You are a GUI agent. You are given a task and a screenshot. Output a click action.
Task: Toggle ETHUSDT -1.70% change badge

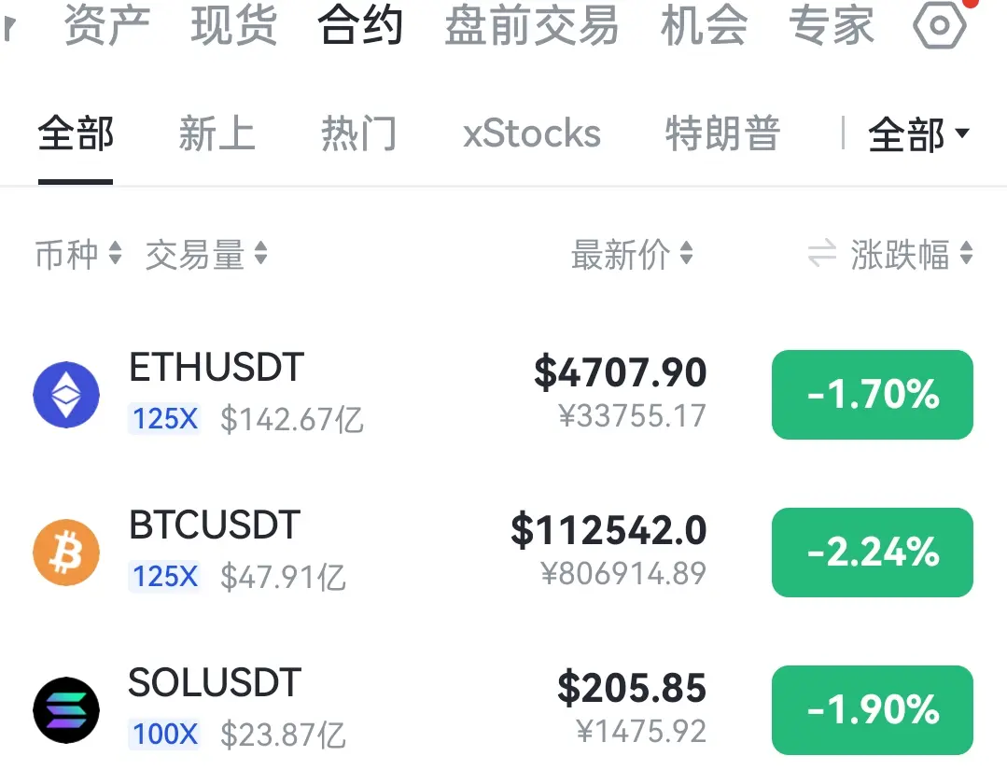point(872,394)
